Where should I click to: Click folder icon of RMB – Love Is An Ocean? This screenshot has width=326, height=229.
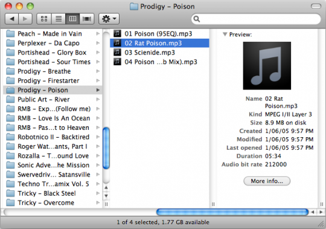point(10,118)
